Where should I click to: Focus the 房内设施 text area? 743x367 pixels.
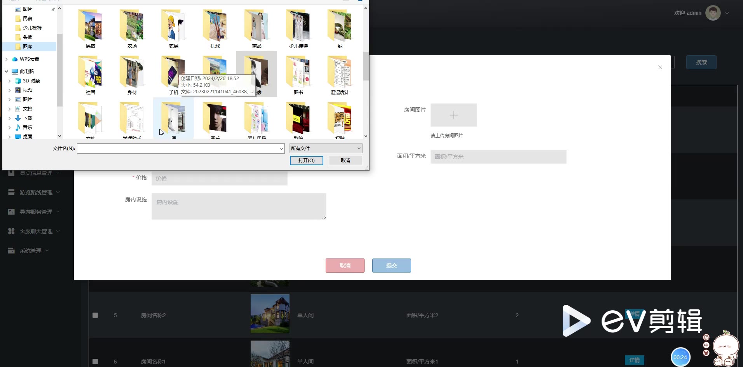239,206
